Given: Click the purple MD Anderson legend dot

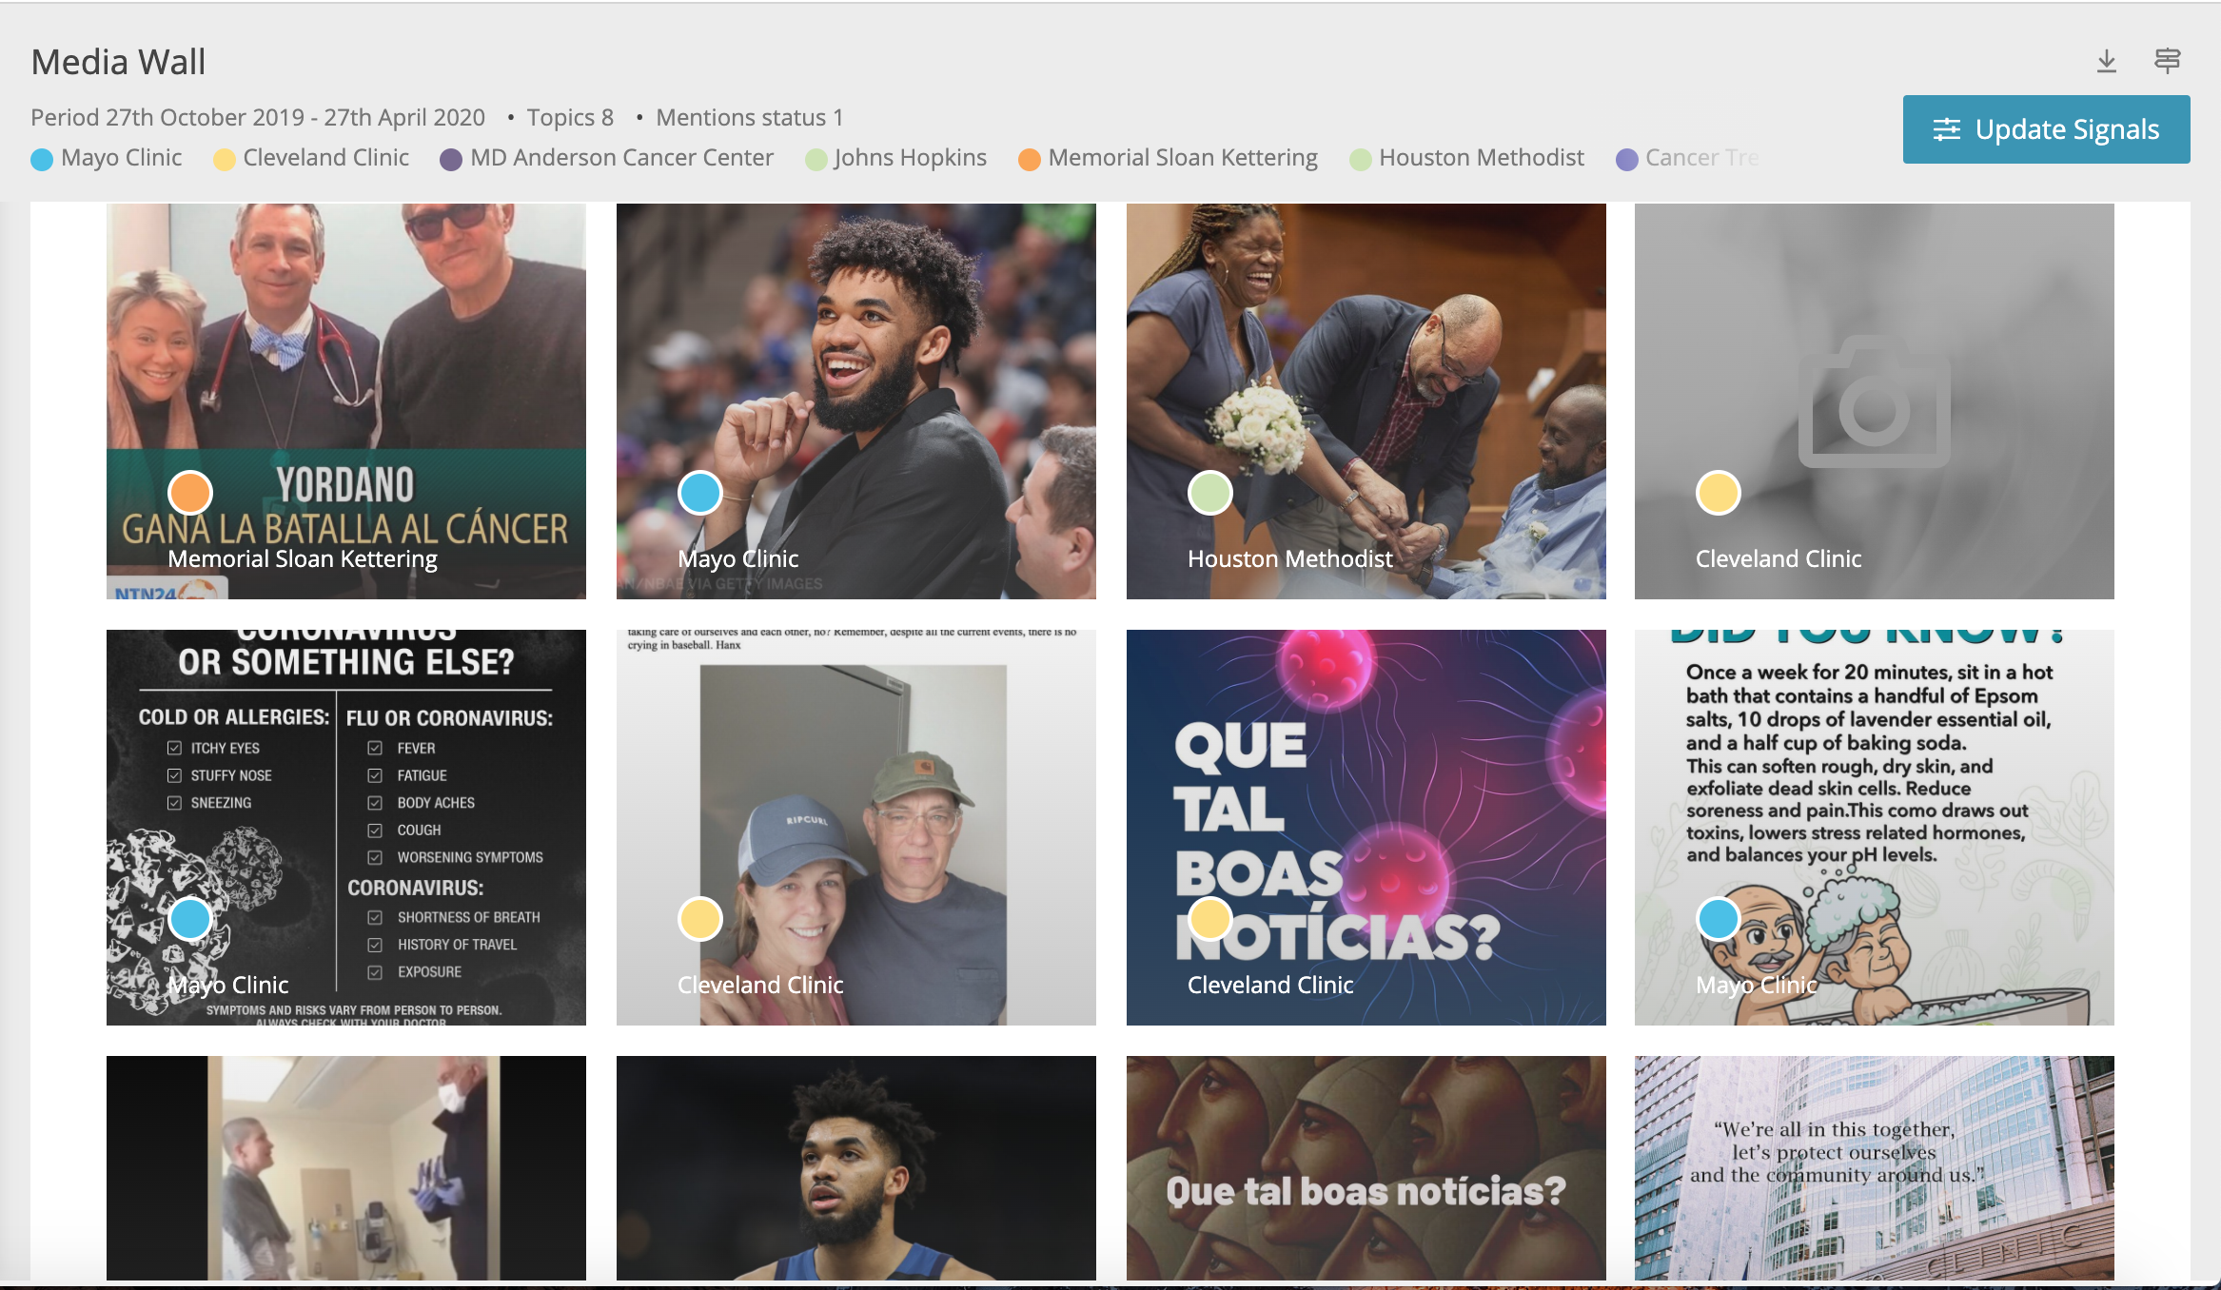Looking at the screenshot, I should click(x=451, y=159).
